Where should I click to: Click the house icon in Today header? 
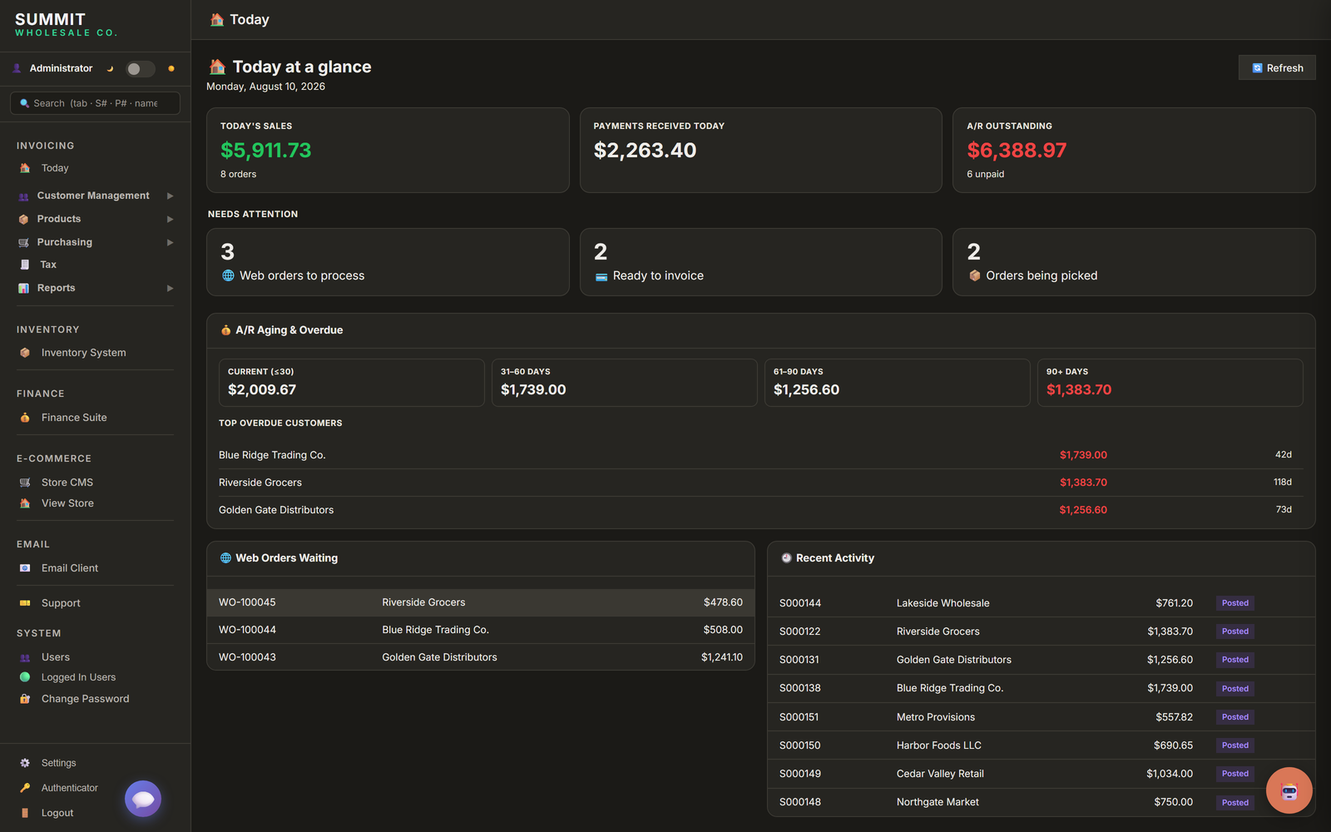coord(217,19)
